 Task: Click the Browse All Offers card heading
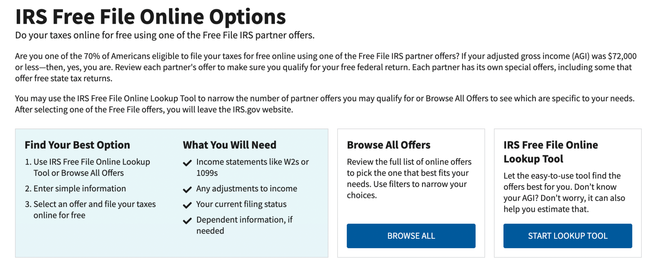coord(389,145)
